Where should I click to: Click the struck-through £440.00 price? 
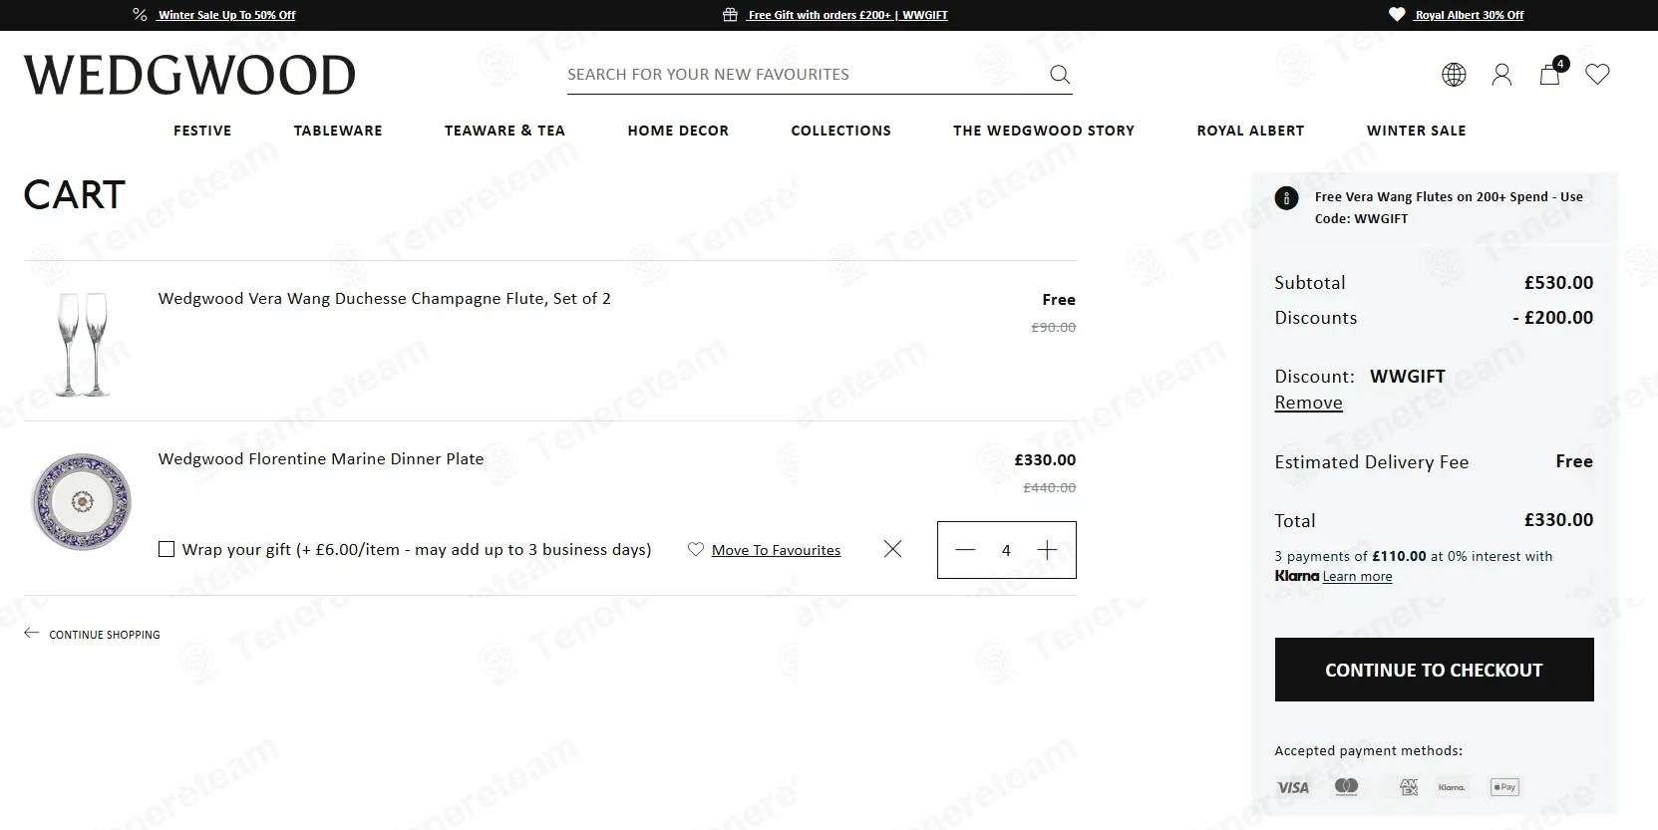[1050, 487]
